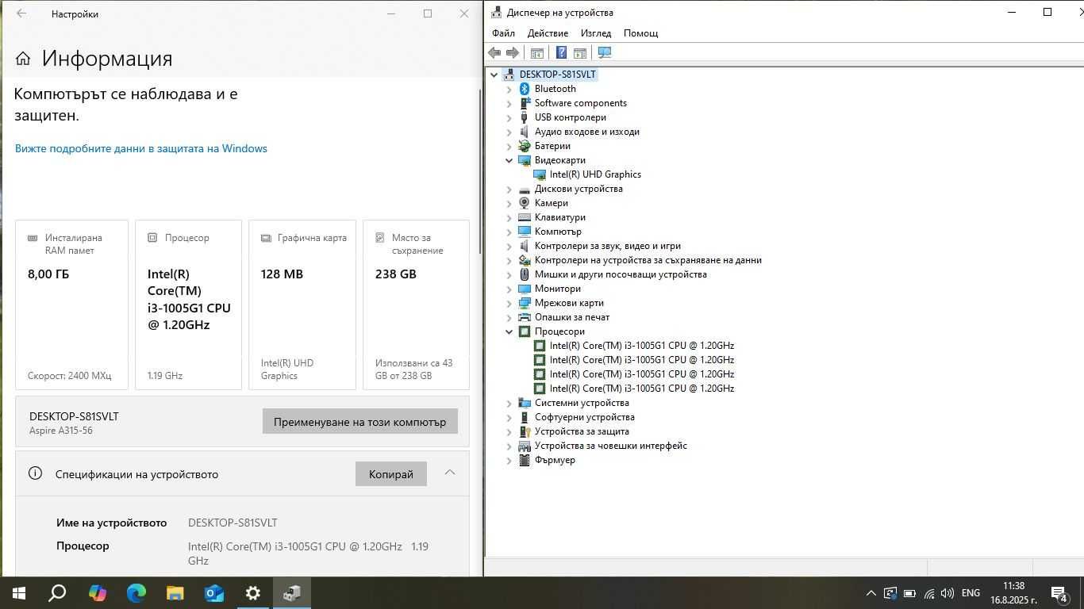Select the Фърмуер tree item
This screenshot has height=609, width=1084.
pos(555,460)
